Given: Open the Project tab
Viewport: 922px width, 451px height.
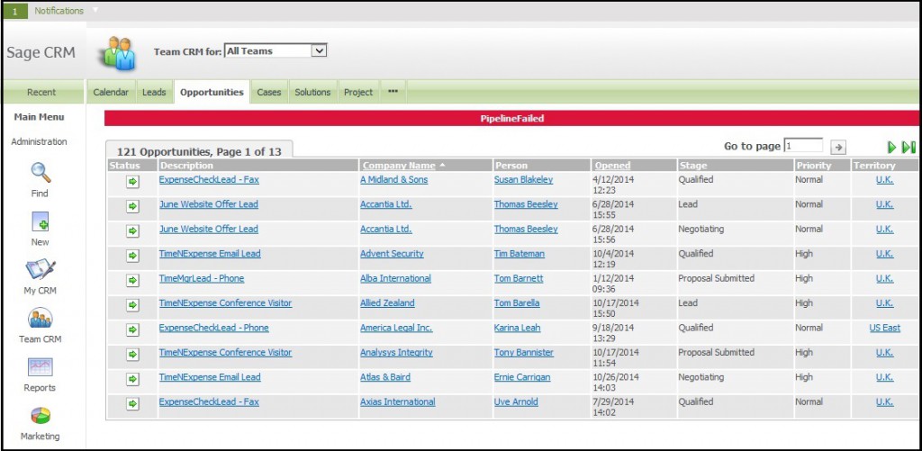Looking at the screenshot, I should [358, 93].
